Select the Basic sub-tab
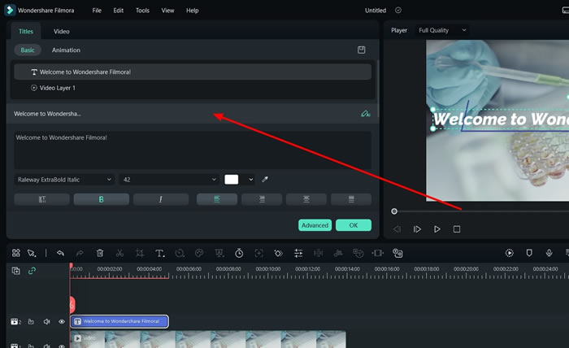The image size is (569, 348). (x=28, y=50)
